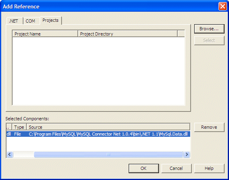Click the horizontal scrollbar thumb

(x=108, y=154)
